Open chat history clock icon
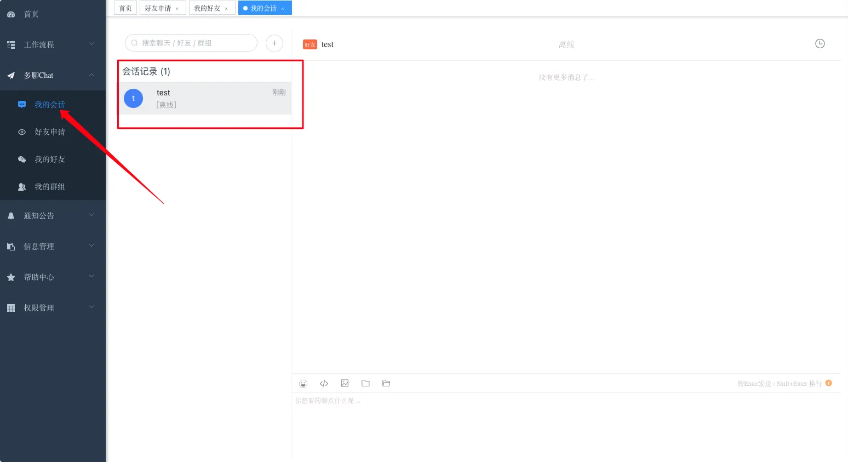Viewport: 848px width, 462px height. [x=820, y=44]
